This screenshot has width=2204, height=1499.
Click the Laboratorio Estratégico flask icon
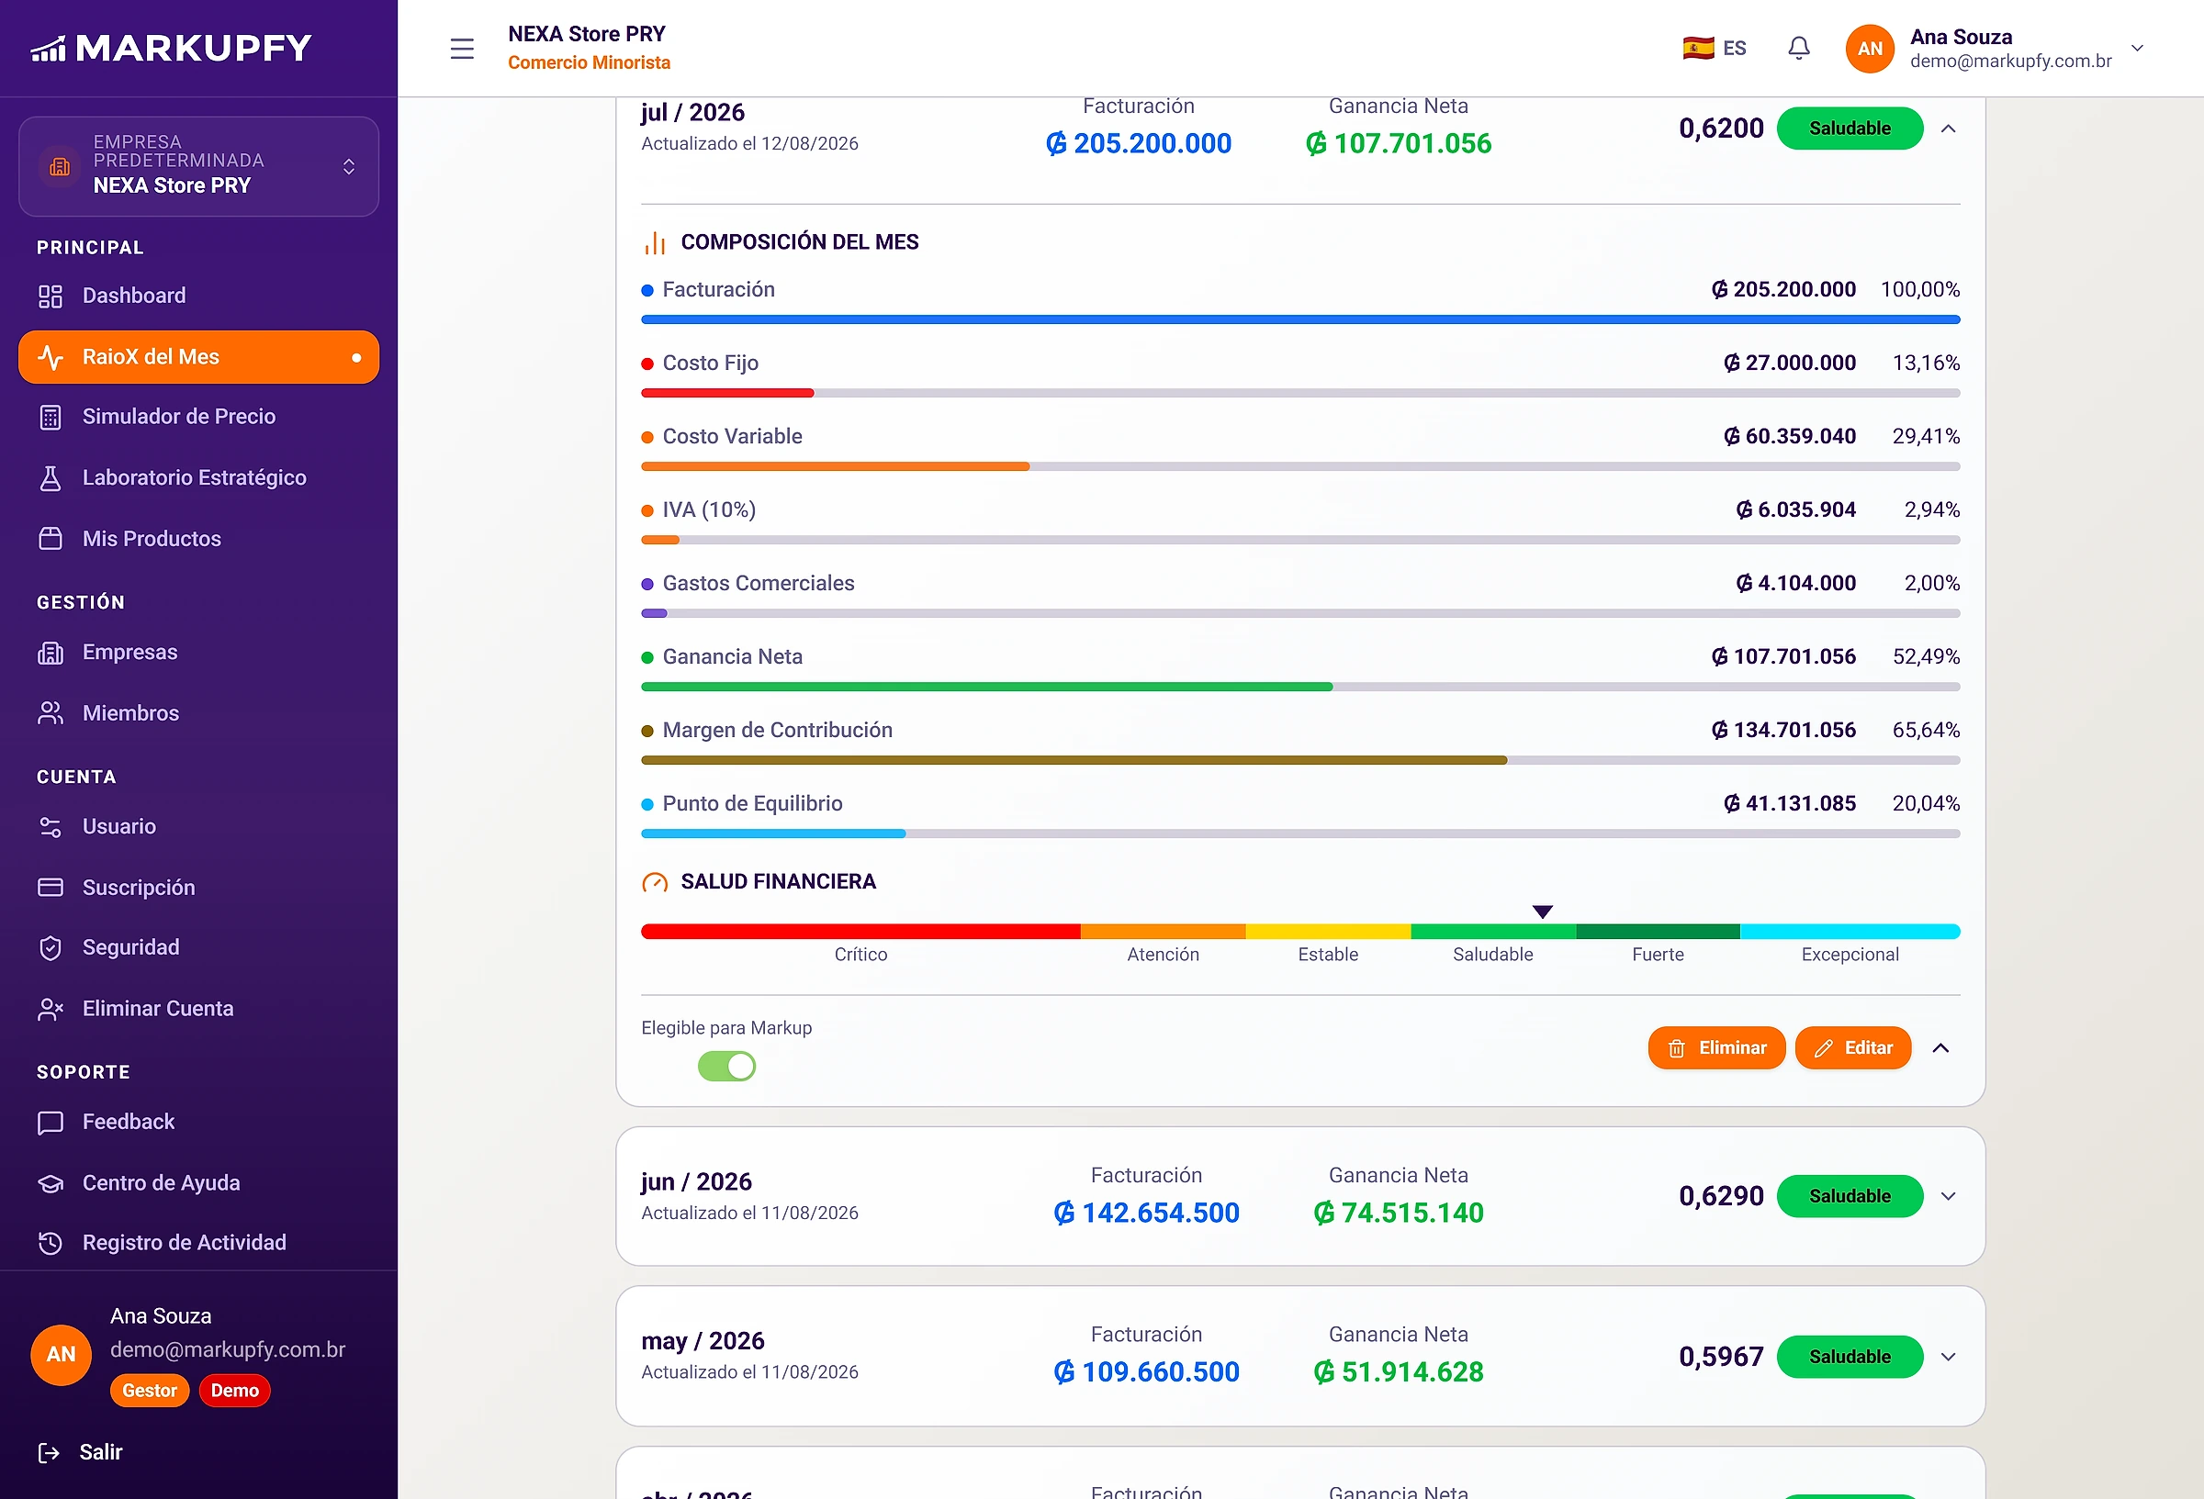click(x=51, y=478)
